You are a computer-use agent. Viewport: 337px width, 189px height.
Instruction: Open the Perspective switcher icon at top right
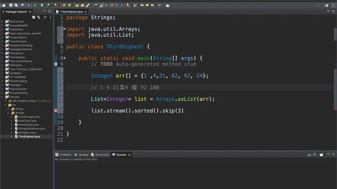[326, 5]
